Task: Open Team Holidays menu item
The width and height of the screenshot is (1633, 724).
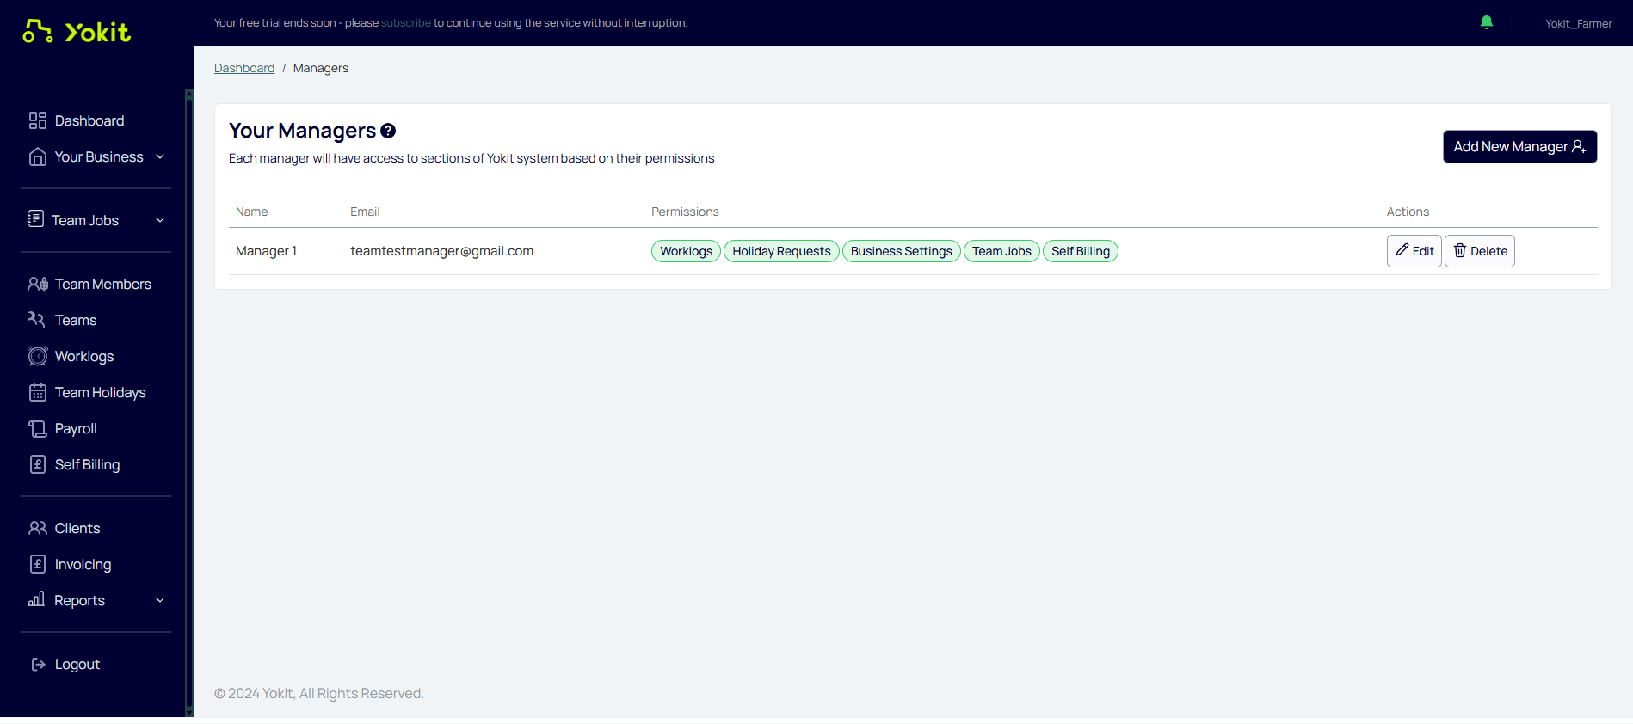Action: (100, 392)
